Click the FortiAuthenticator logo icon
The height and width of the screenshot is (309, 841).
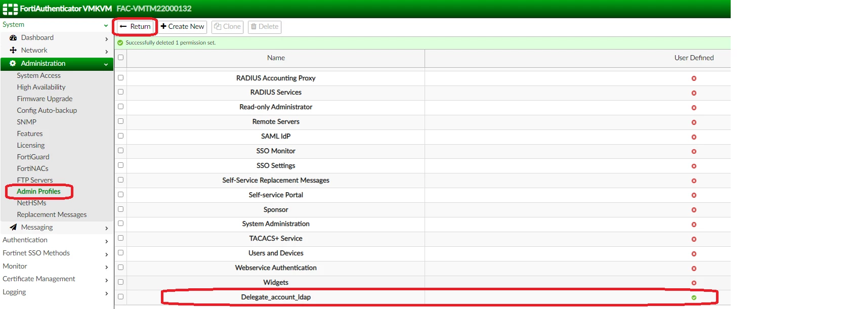point(10,9)
